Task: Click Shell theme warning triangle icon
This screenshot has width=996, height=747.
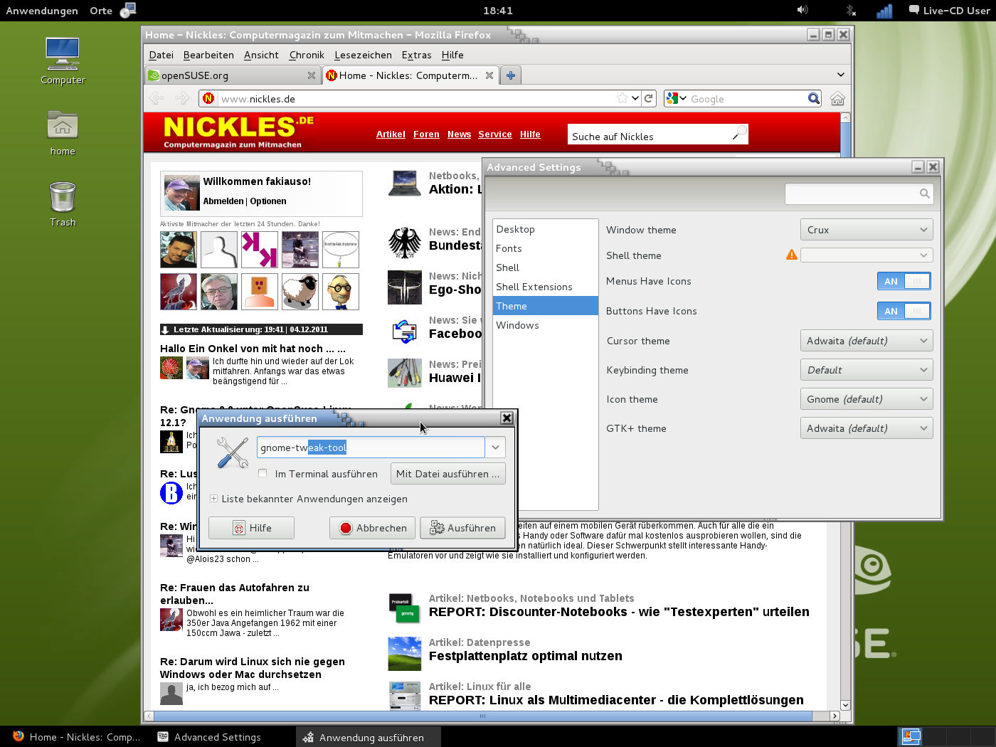Action: [791, 255]
